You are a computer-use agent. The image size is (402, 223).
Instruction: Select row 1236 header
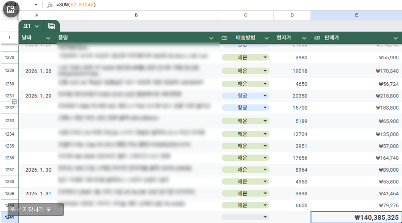coord(9,158)
